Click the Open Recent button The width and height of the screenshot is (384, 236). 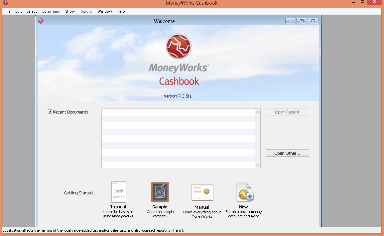point(287,112)
